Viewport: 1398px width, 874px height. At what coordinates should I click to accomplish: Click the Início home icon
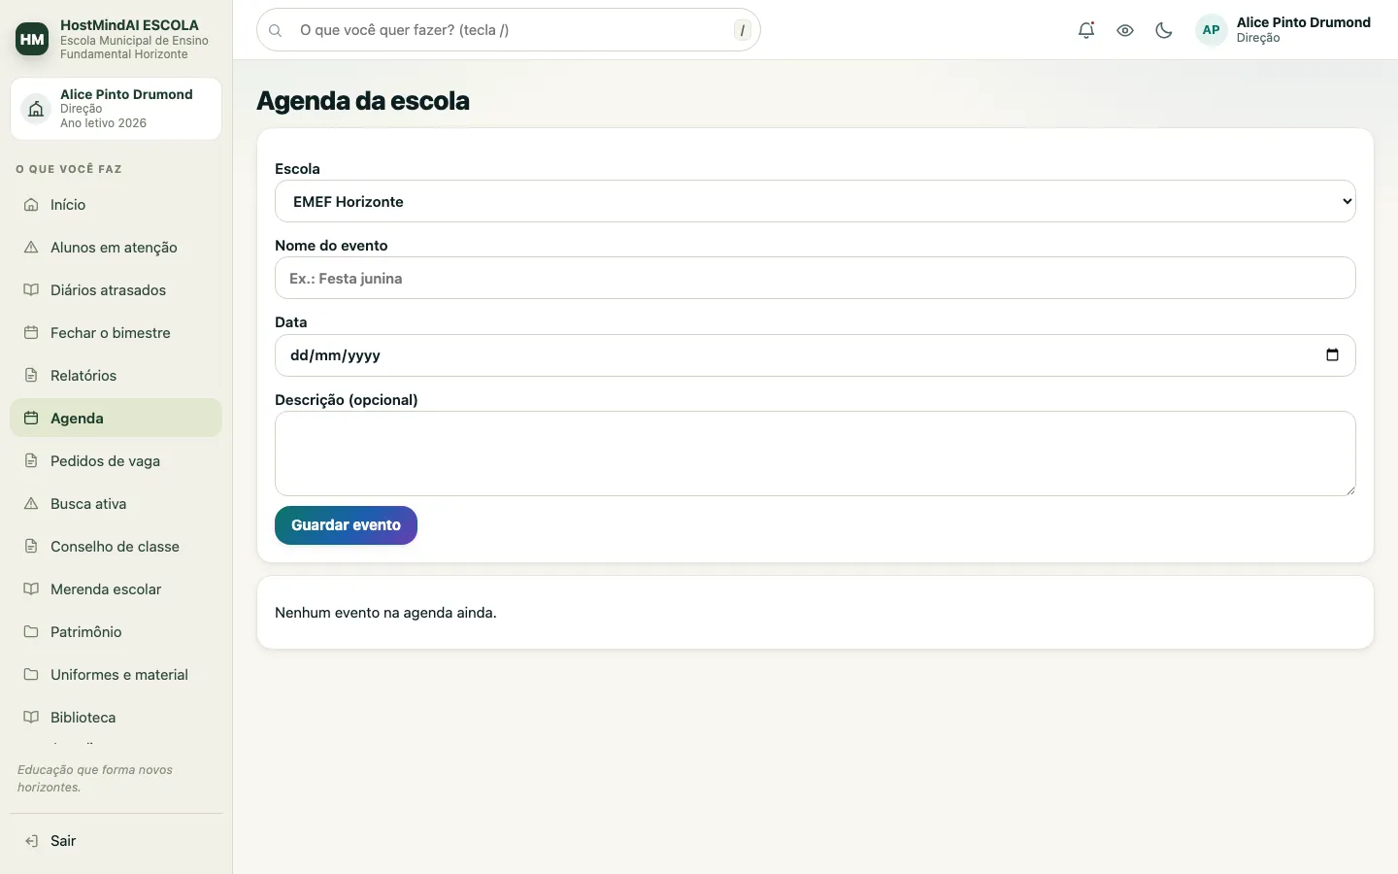coord(31,205)
